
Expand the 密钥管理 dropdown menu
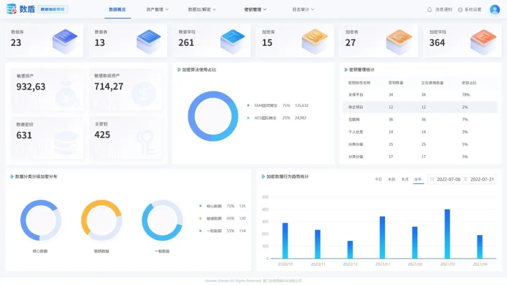(255, 9)
